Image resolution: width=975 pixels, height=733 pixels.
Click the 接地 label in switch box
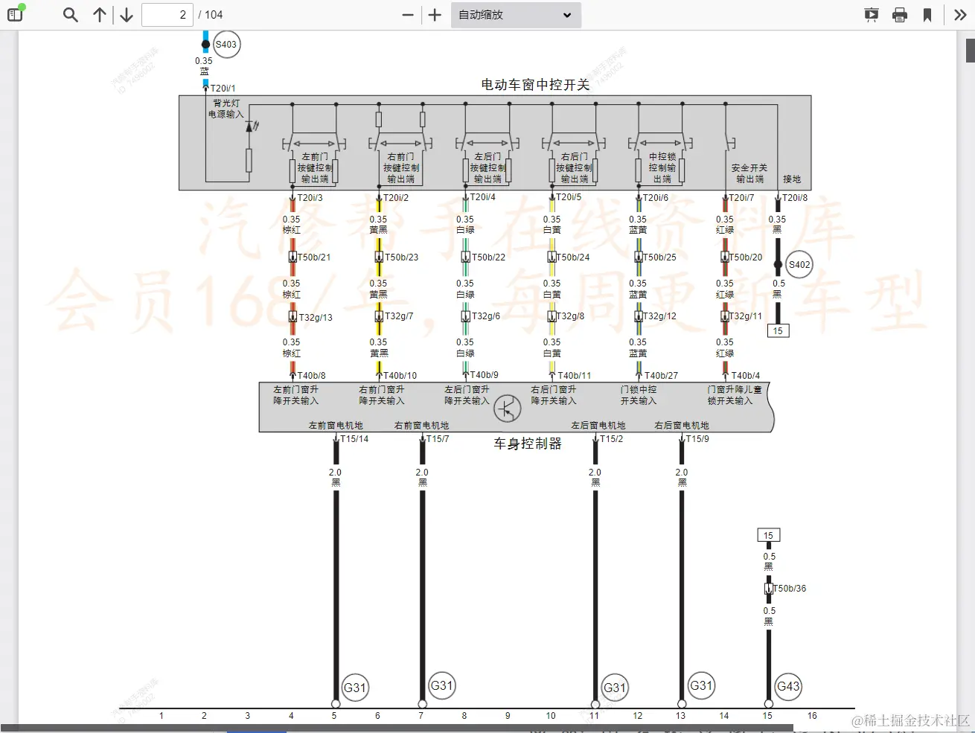coord(792,179)
